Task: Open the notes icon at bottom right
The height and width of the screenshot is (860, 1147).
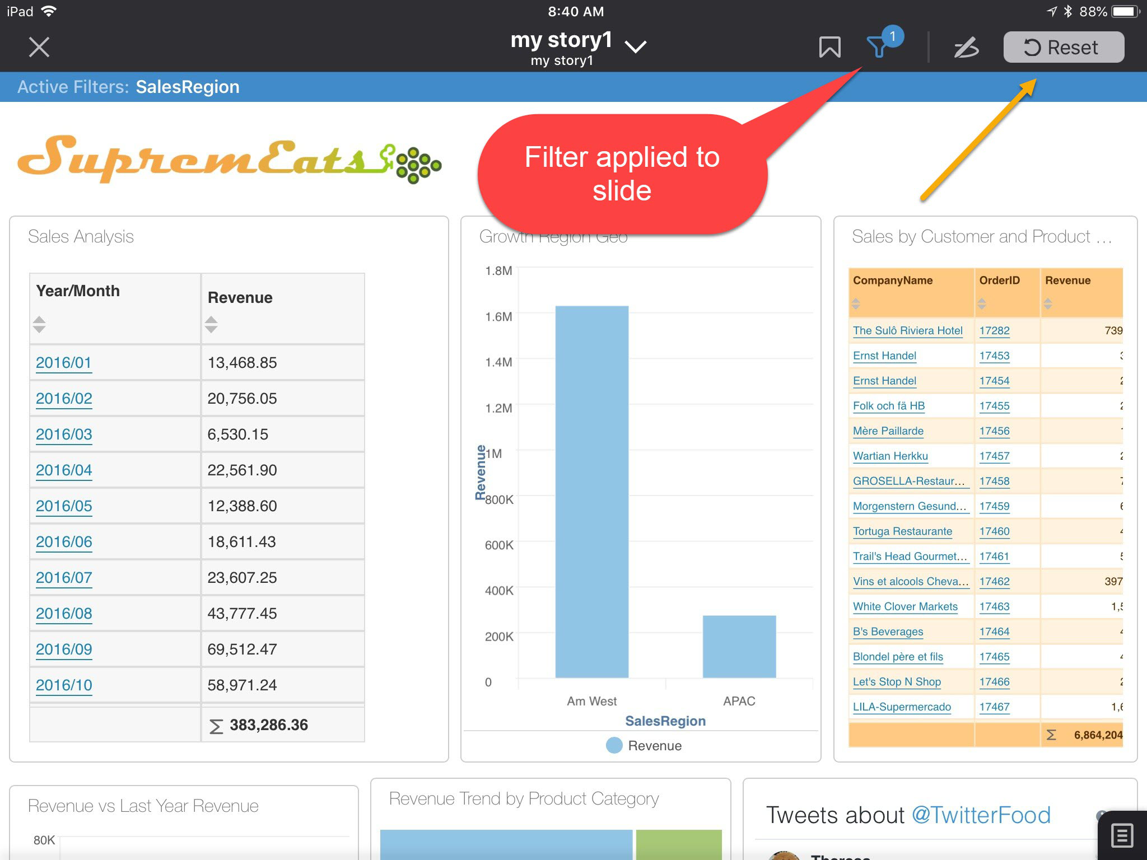Action: click(1122, 836)
